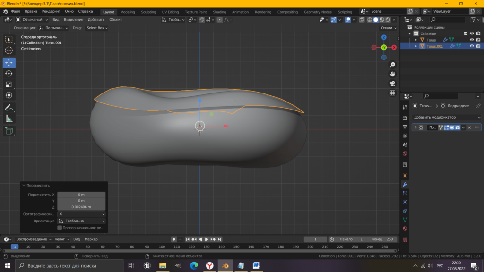
Task: Select the 3D Cursor tool
Action: [9, 51]
